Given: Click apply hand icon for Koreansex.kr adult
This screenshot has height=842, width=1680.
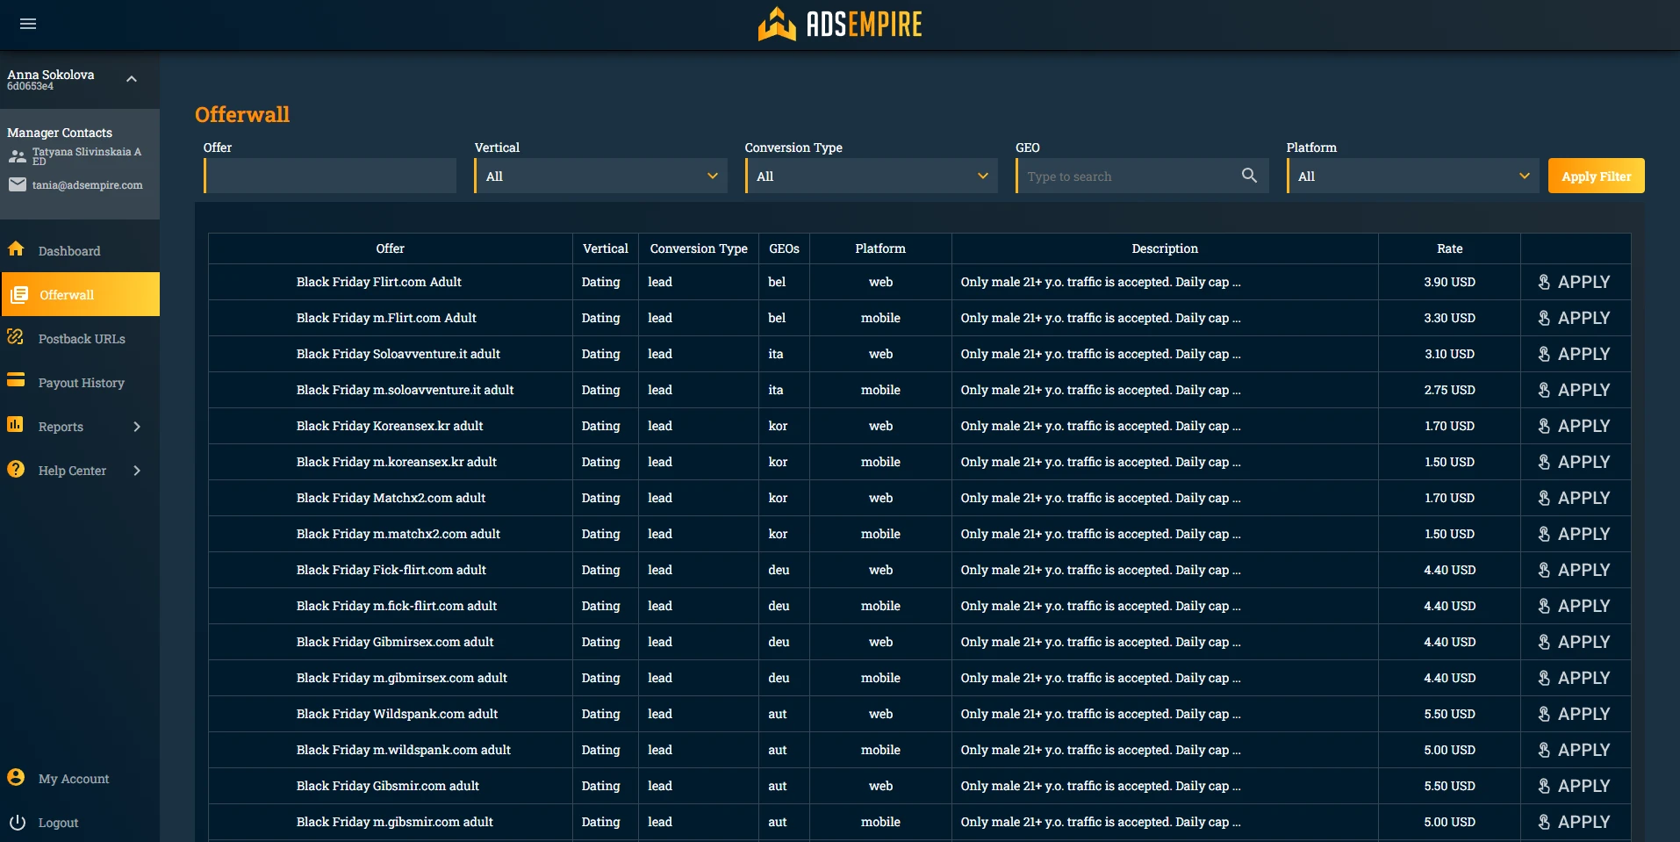Looking at the screenshot, I should tap(1544, 426).
